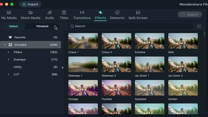
Task: Open the Elements library
Action: (117, 15)
